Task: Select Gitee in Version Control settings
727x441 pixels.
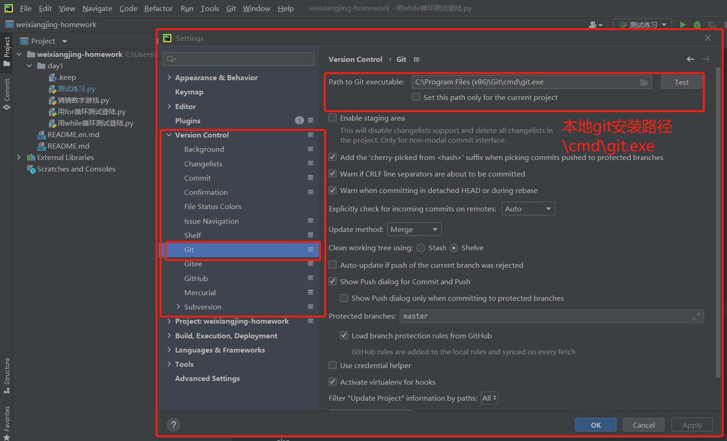Action: tap(193, 264)
